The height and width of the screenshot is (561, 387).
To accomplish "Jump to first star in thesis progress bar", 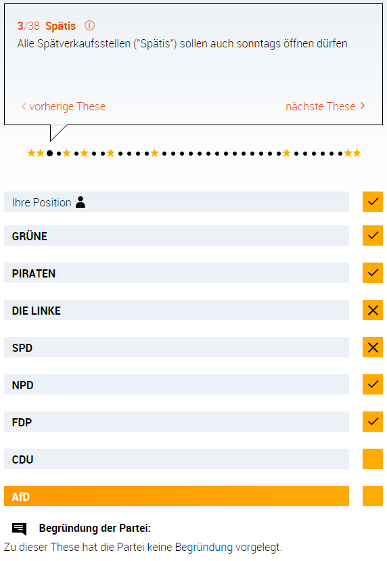I will coord(32,153).
